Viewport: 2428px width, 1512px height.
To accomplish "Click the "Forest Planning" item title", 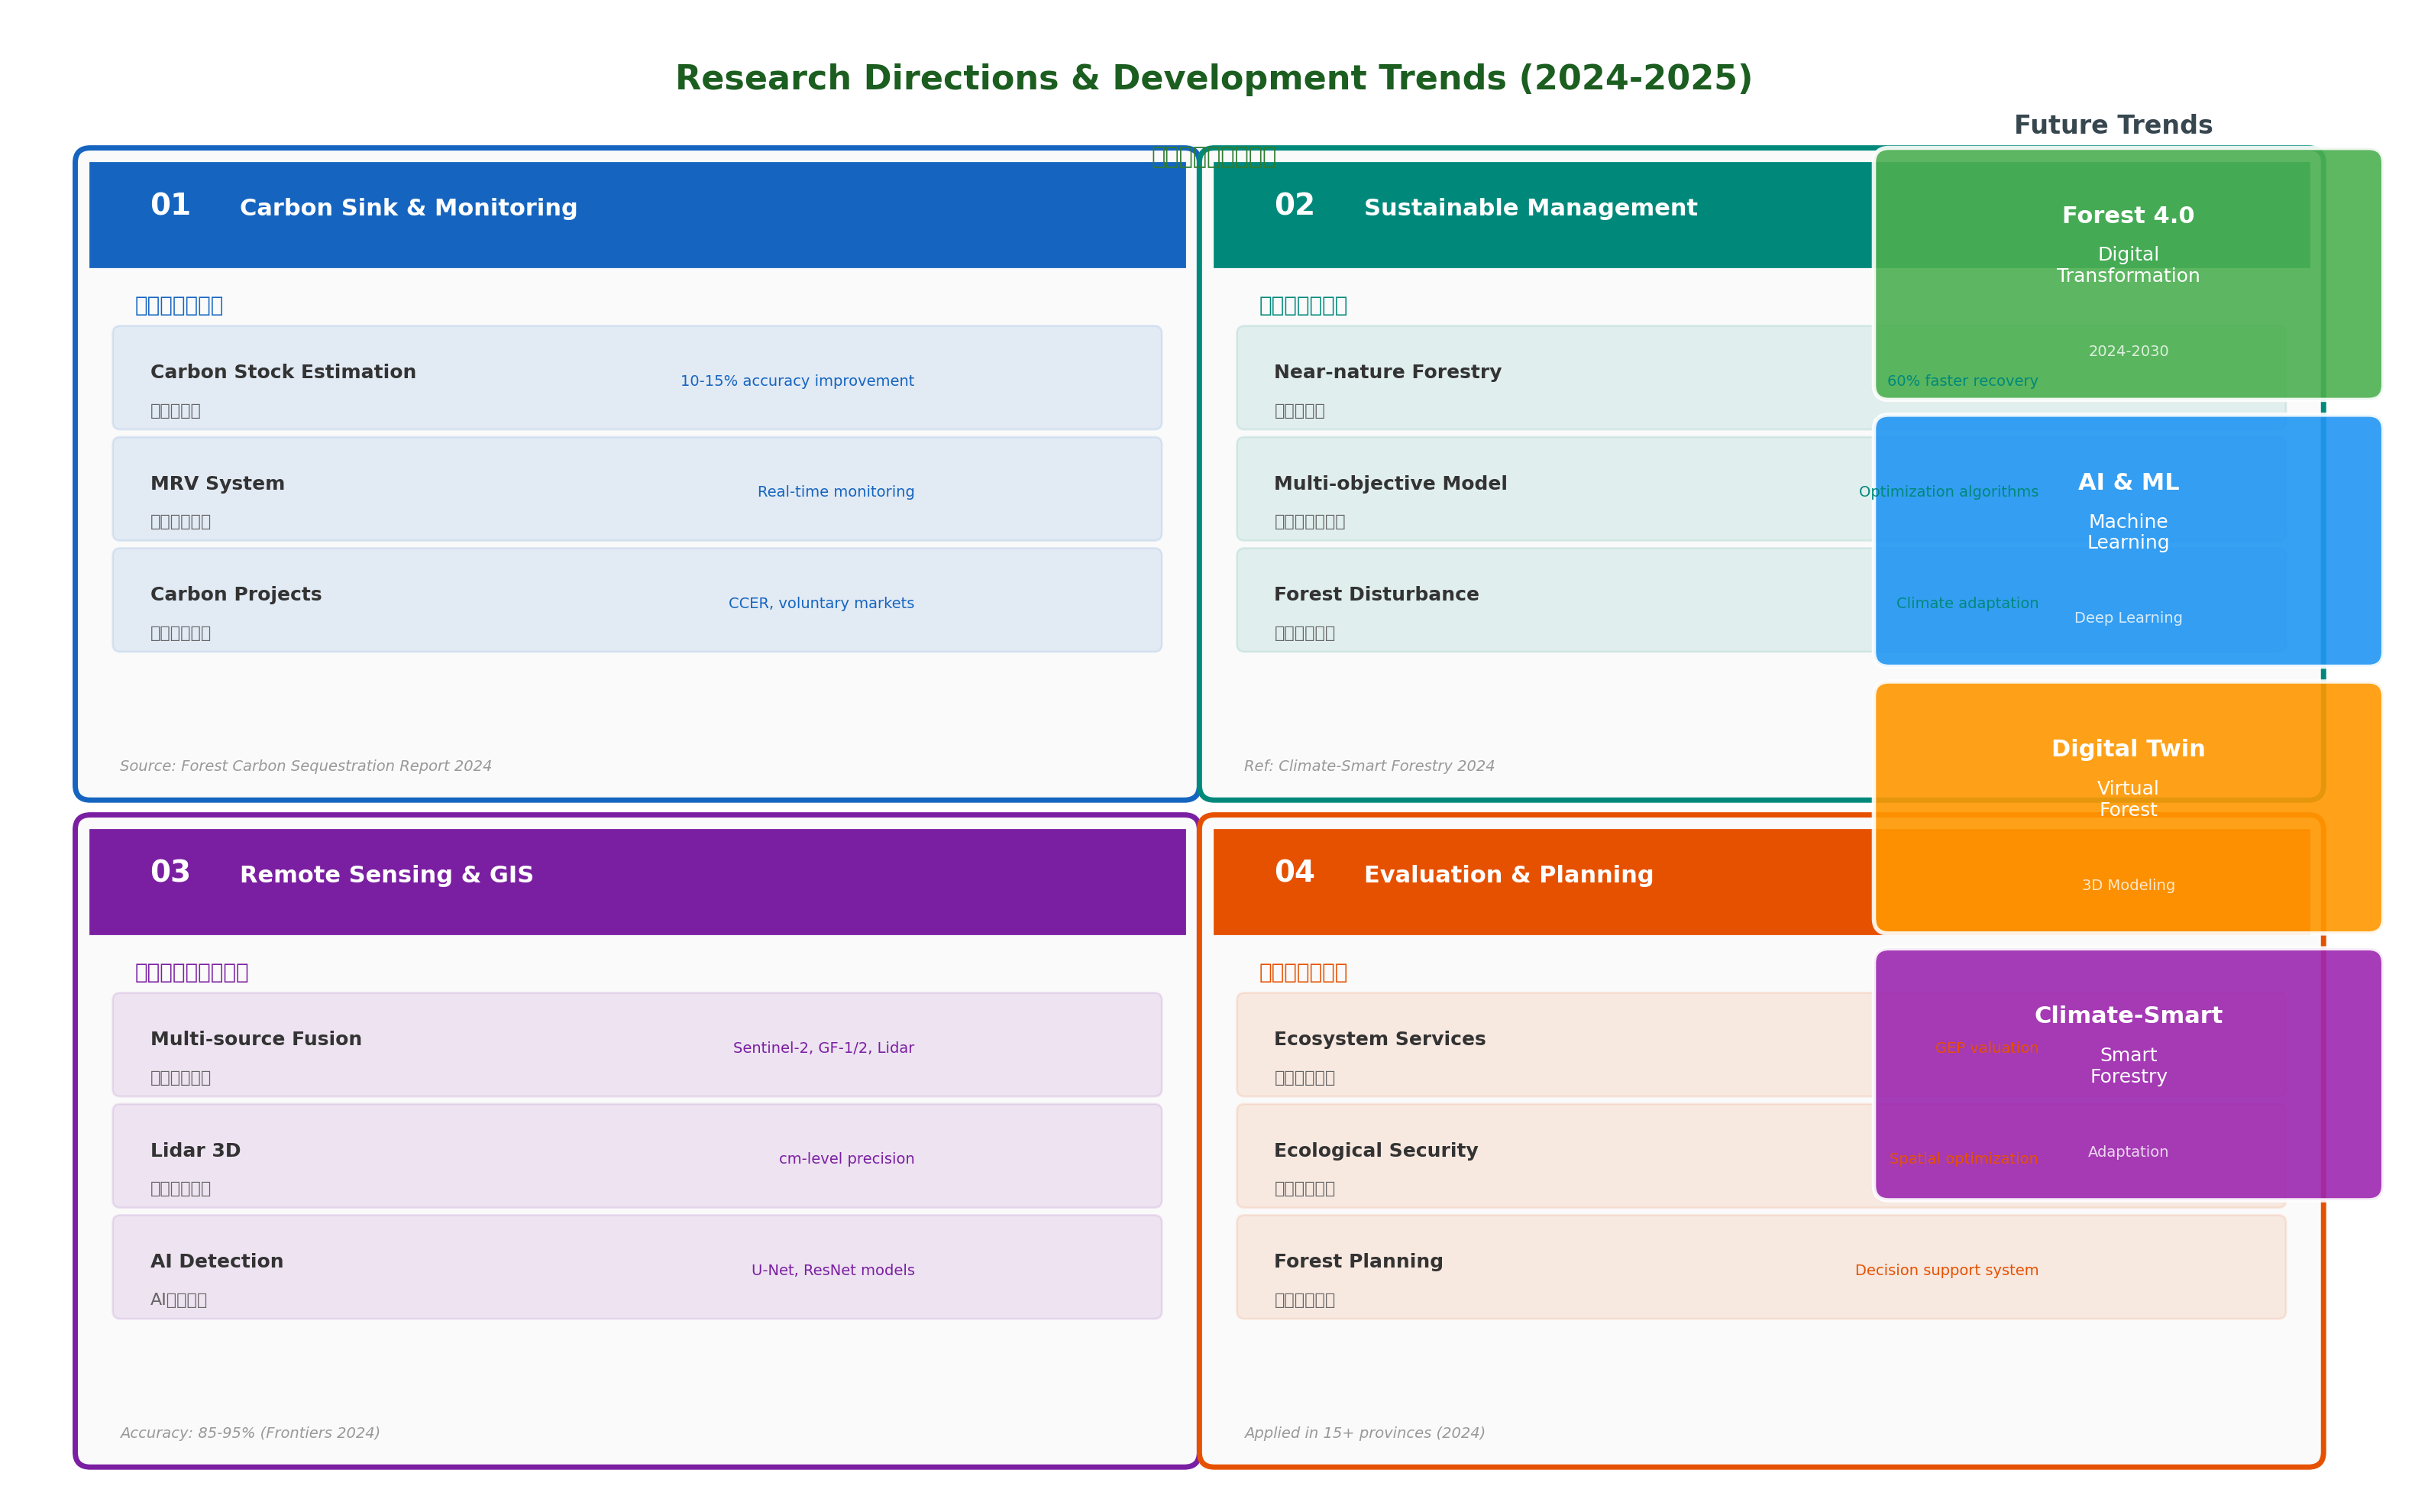I will click(x=1359, y=1262).
